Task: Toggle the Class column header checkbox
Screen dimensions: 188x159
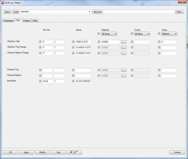Action: [x=159, y=34]
